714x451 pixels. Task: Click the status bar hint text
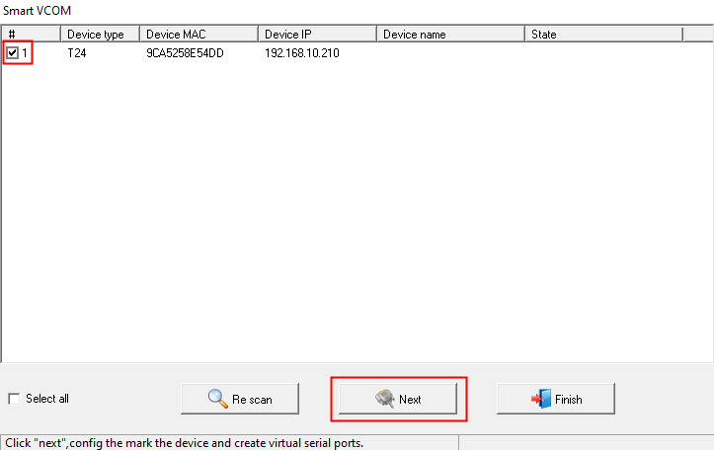point(185,443)
